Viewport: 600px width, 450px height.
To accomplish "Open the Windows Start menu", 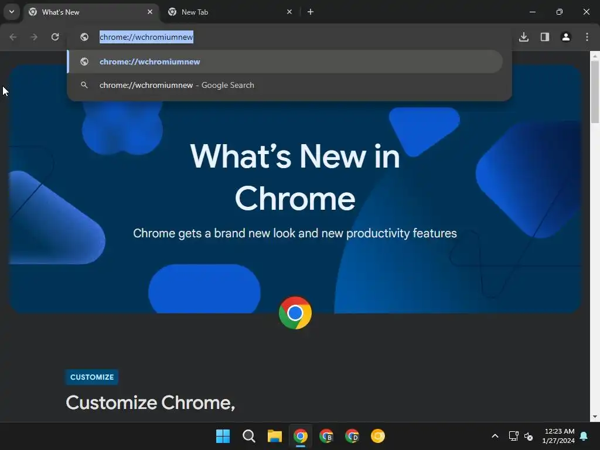I will pos(223,436).
